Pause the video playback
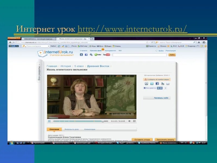217x163 pixels. [49, 121]
